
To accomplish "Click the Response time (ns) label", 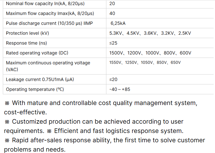I will [26, 43].
